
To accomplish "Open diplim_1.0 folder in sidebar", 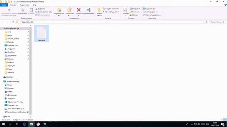I will pyautogui.click(x=11, y=66).
